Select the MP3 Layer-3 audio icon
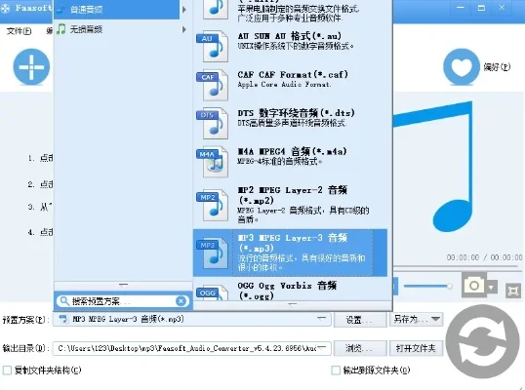The height and width of the screenshot is (390, 525). [214, 253]
